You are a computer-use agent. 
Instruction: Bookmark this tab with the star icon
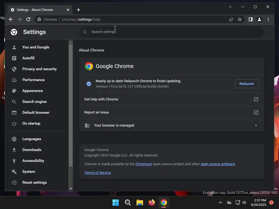[x=240, y=19]
